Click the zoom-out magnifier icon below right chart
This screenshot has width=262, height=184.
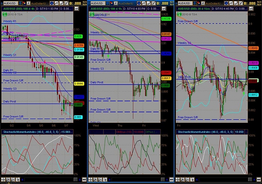point(187,180)
